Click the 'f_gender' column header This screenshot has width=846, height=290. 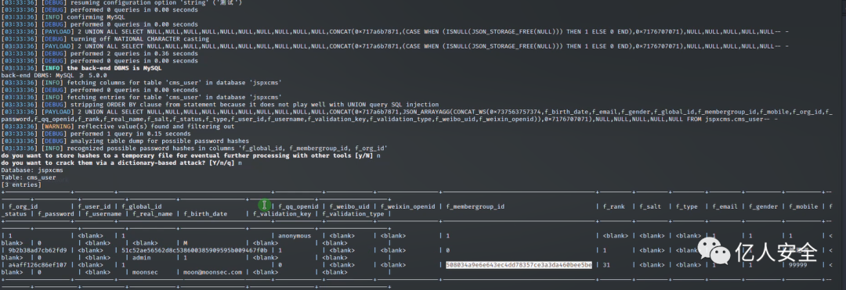tap(763, 206)
